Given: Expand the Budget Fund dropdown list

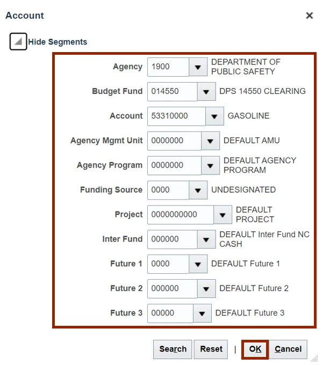Looking at the screenshot, I should [206, 92].
